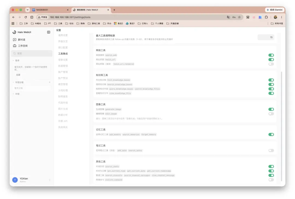Click the 不安全 site security warning

point(43,17)
